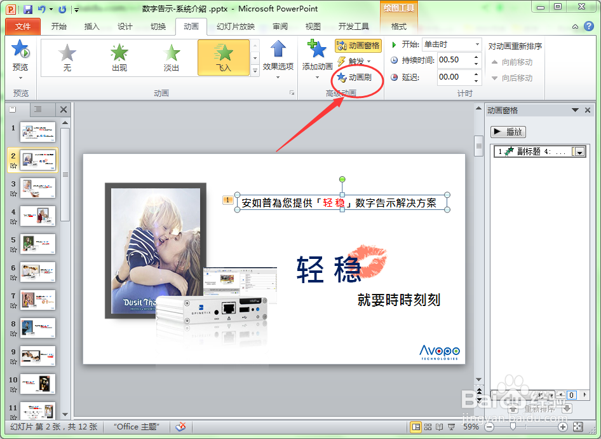Image resolution: width=601 pixels, height=439 pixels.
Task: Open PowerPoint Help question mark icon
Action: coord(589,26)
